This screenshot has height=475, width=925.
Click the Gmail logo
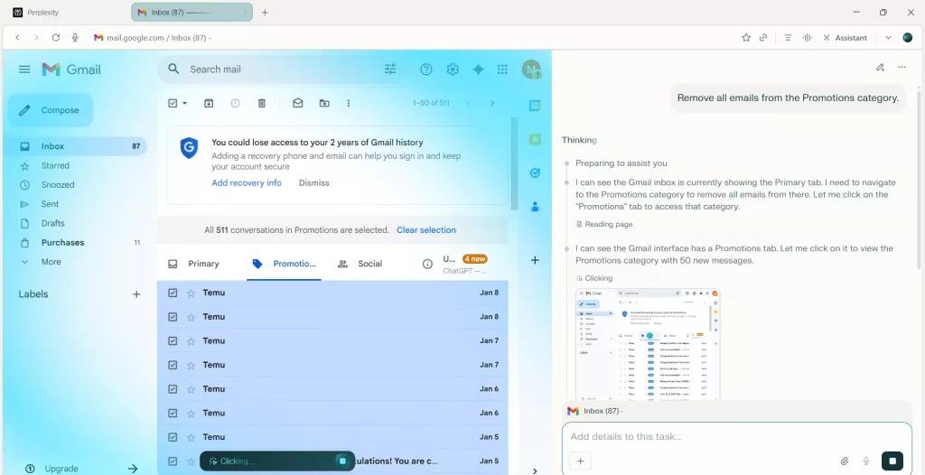pyautogui.click(x=71, y=70)
